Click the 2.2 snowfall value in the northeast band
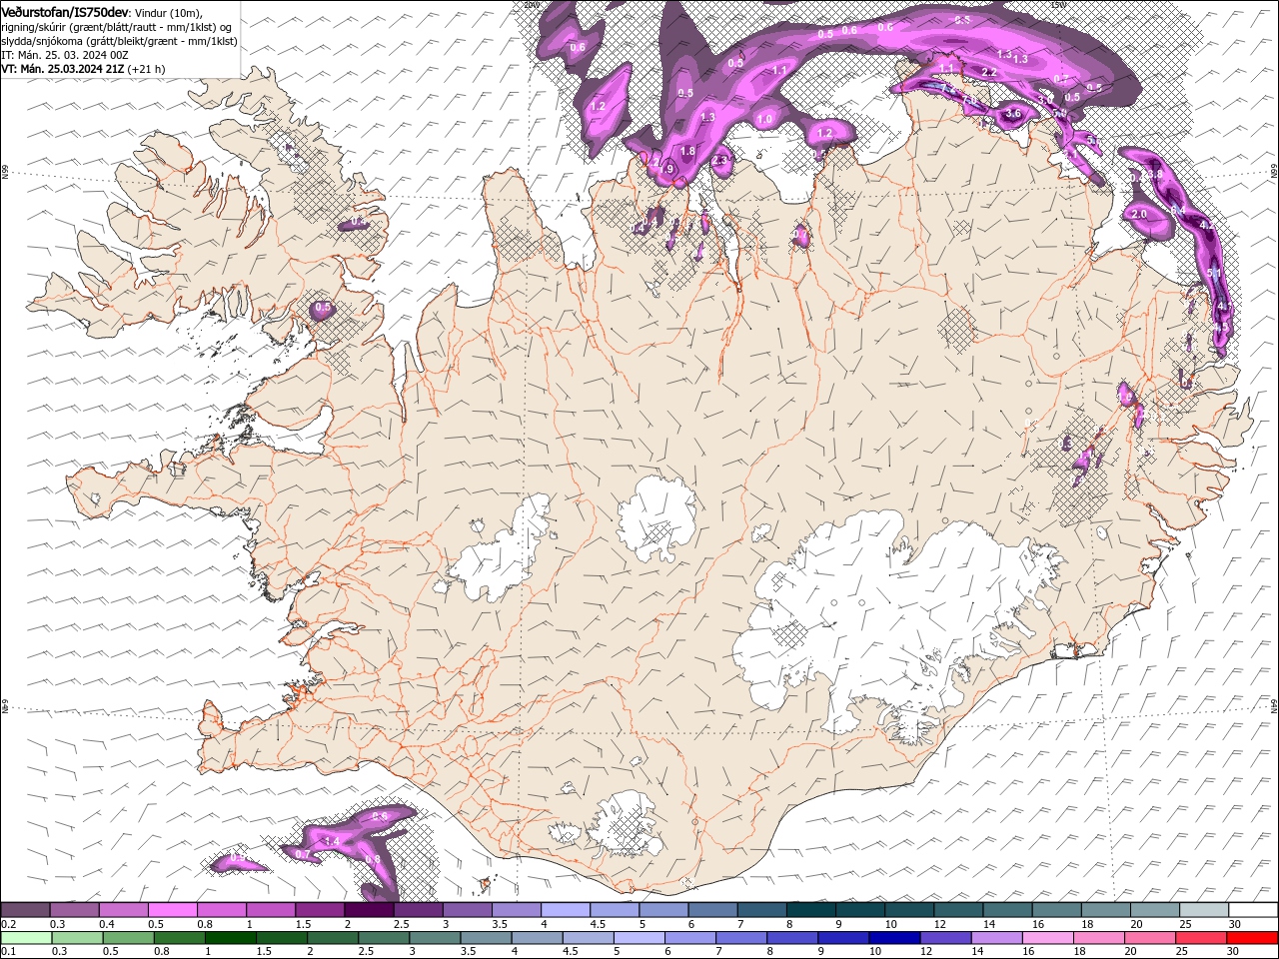Viewport: 1279px width, 959px height. point(989,72)
